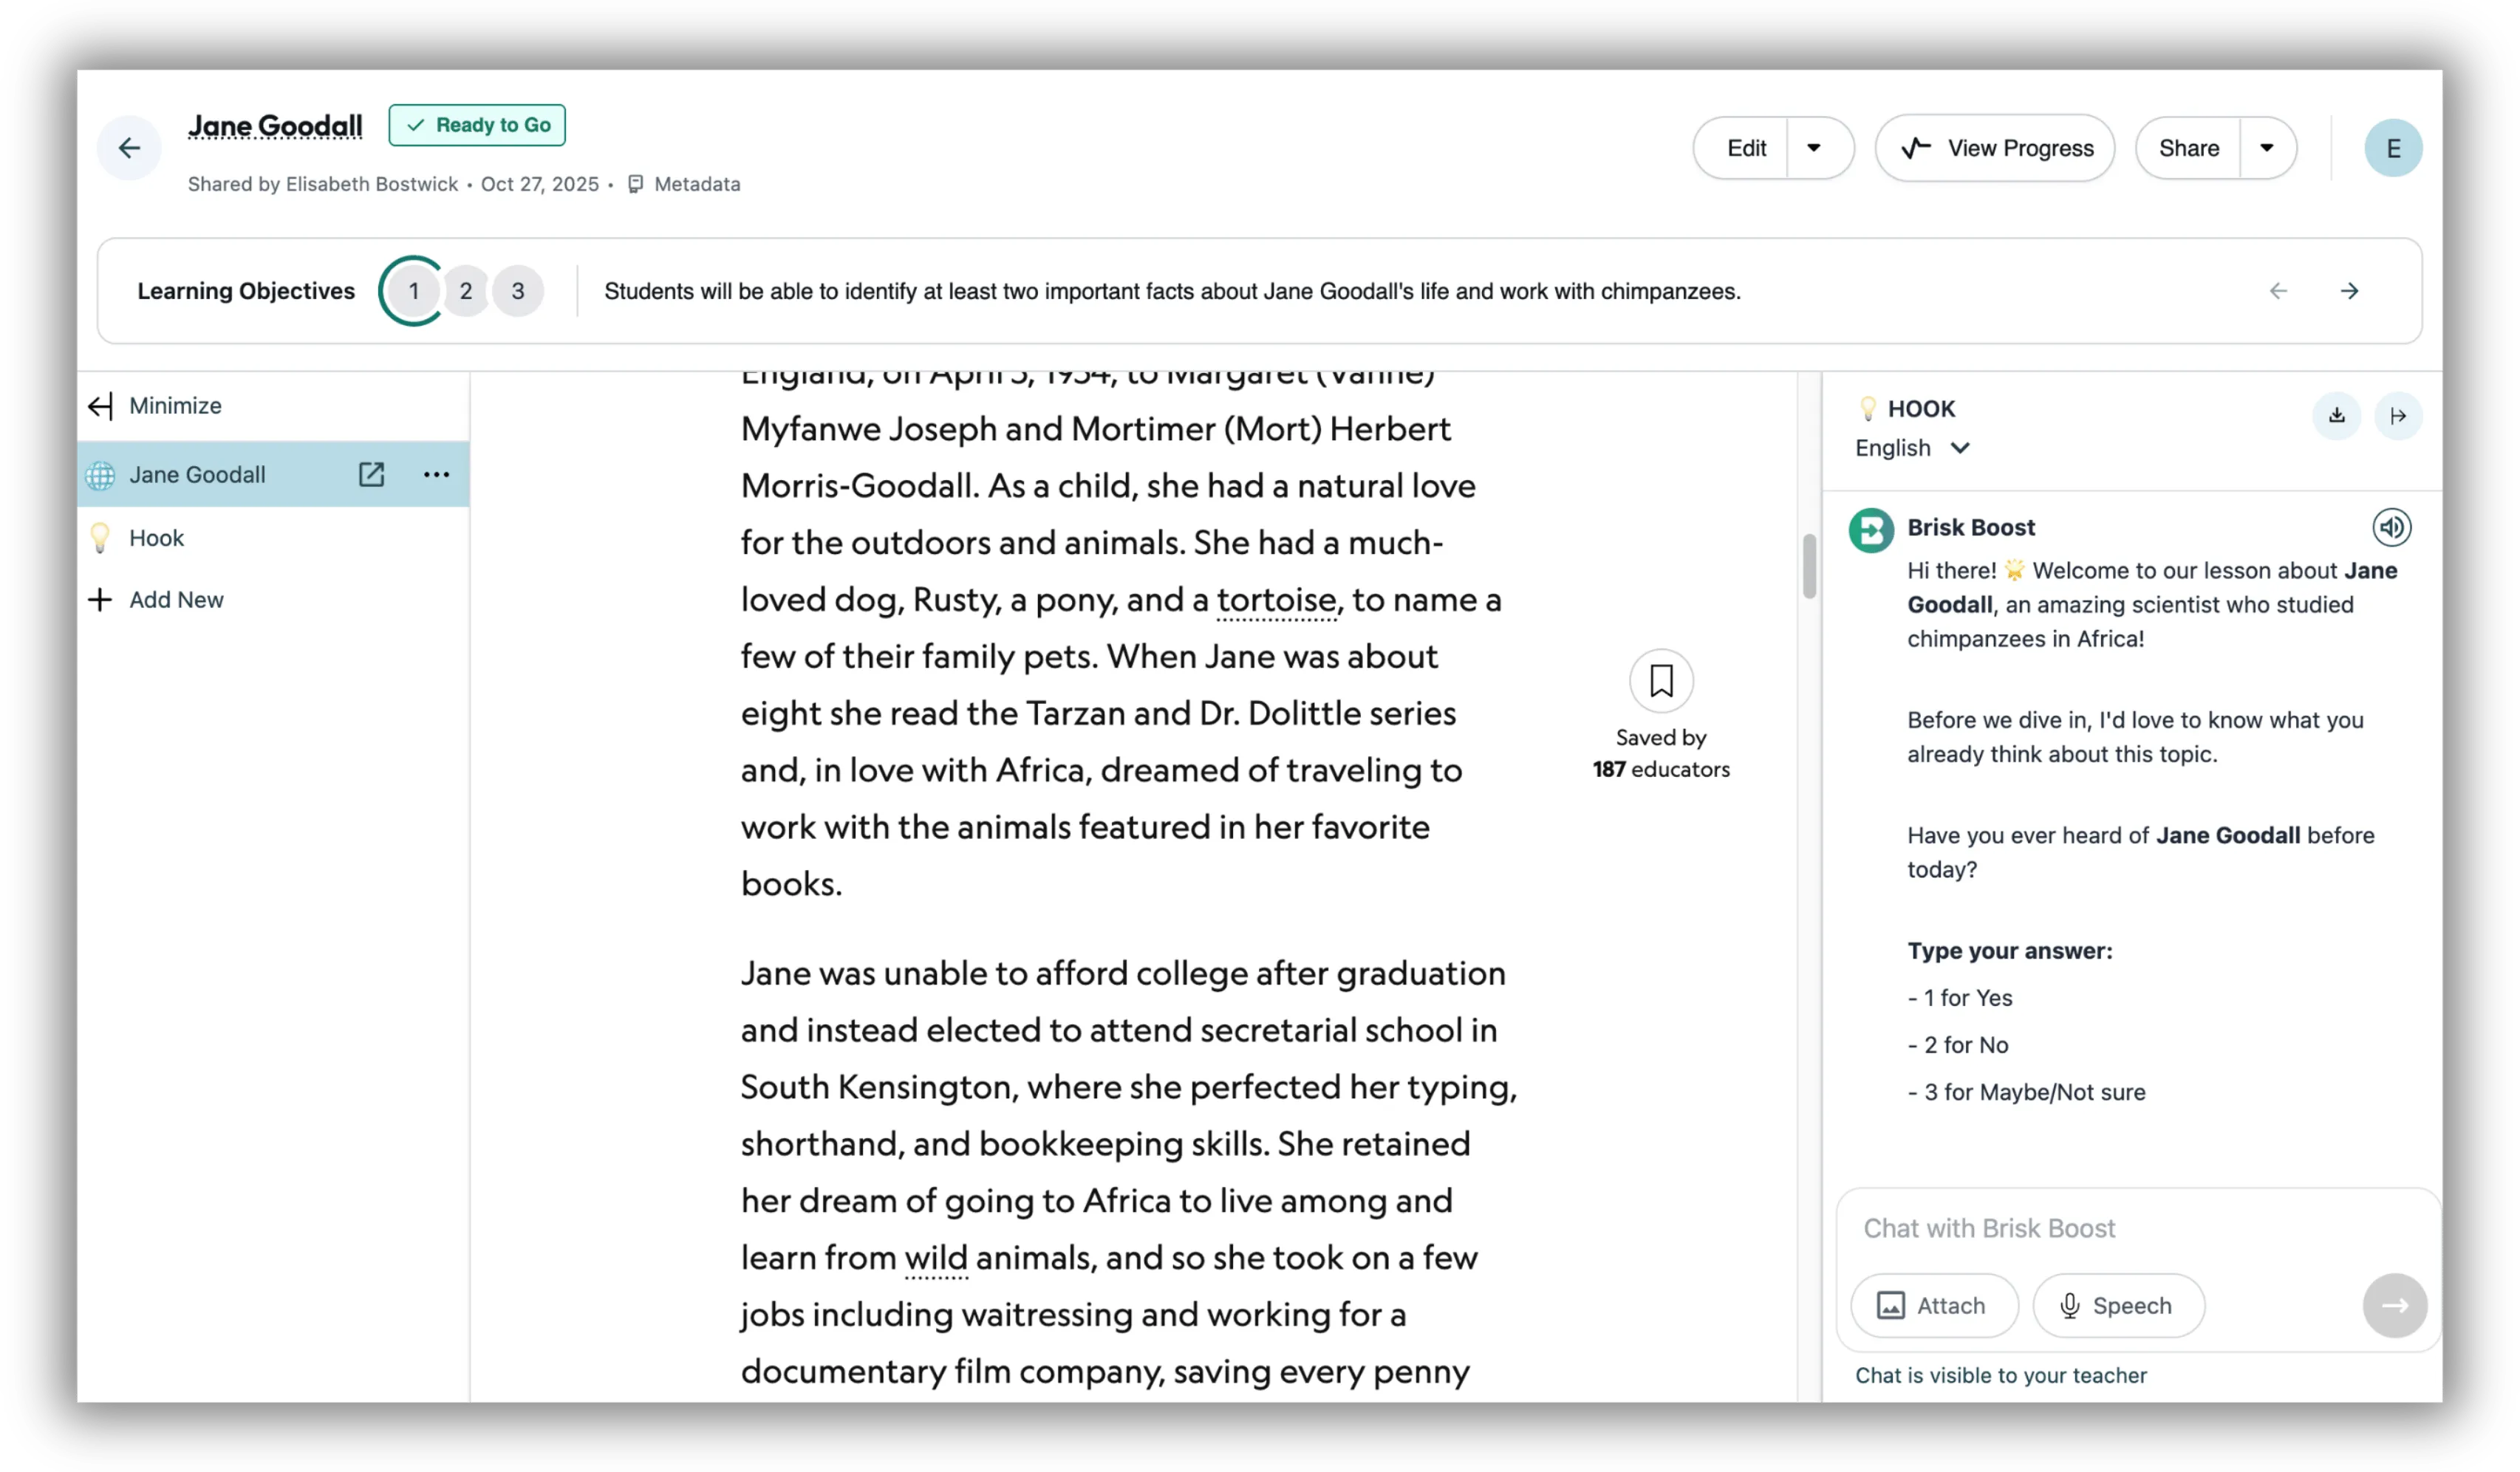Viewport: 2520px width, 1472px height.
Task: Collapse the Hook chat panel
Action: coord(2397,415)
